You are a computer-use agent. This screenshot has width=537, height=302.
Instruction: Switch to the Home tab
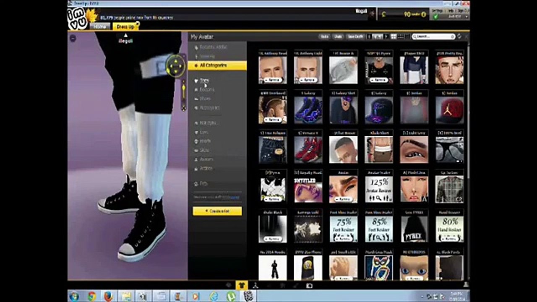click(100, 26)
